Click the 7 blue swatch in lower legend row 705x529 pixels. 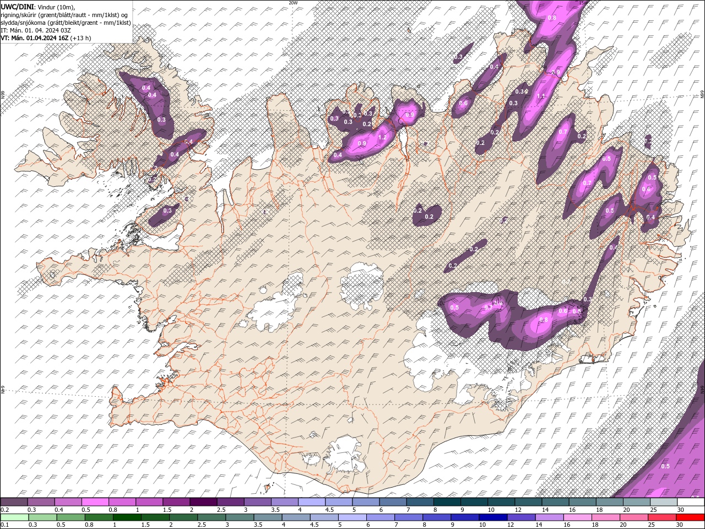[x=409, y=517]
